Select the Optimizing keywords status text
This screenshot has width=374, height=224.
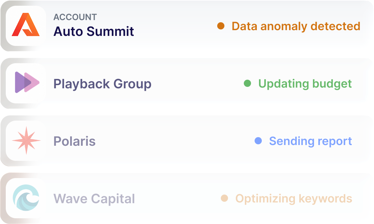tap(294, 199)
